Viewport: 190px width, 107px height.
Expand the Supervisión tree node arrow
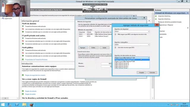[1, 18]
